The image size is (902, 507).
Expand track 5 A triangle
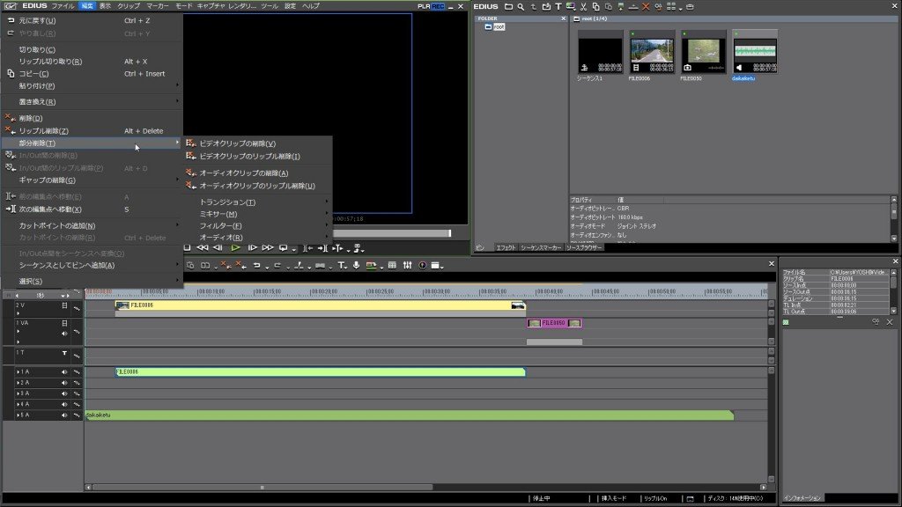click(x=18, y=415)
